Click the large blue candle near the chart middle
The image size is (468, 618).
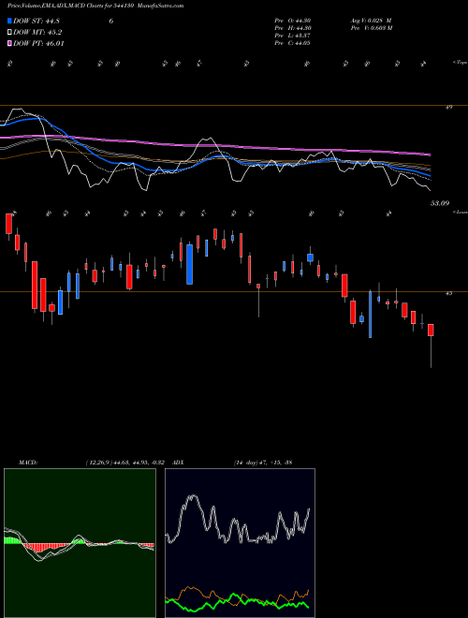(x=189, y=264)
